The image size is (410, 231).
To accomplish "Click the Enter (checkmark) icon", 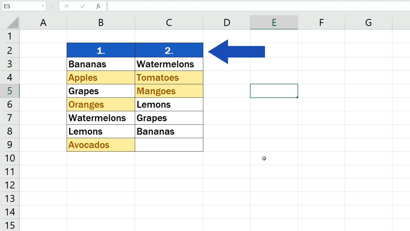I will (x=82, y=6).
